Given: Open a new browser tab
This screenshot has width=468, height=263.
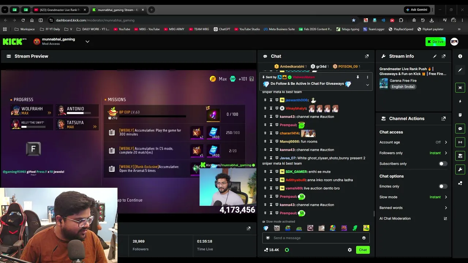Looking at the screenshot, I should 151,10.
